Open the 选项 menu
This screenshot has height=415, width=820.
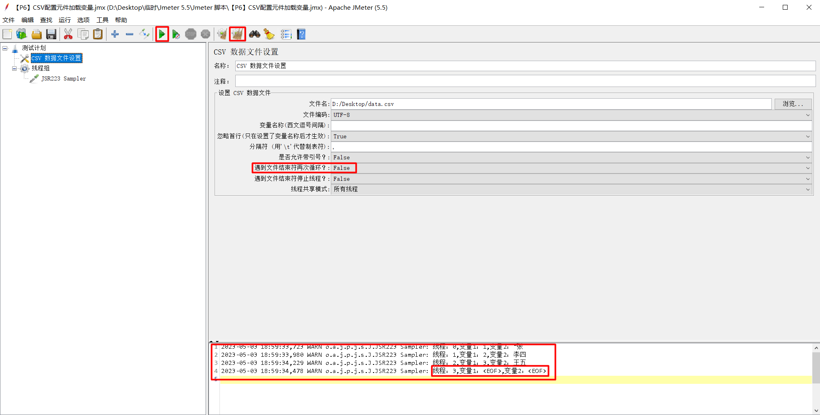(x=83, y=20)
